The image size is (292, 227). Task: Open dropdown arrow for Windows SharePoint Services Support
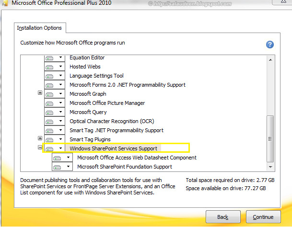tap(60, 148)
